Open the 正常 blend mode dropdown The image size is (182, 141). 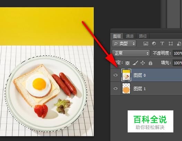131,53
